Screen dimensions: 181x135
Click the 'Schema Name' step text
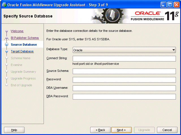pos(21,58)
